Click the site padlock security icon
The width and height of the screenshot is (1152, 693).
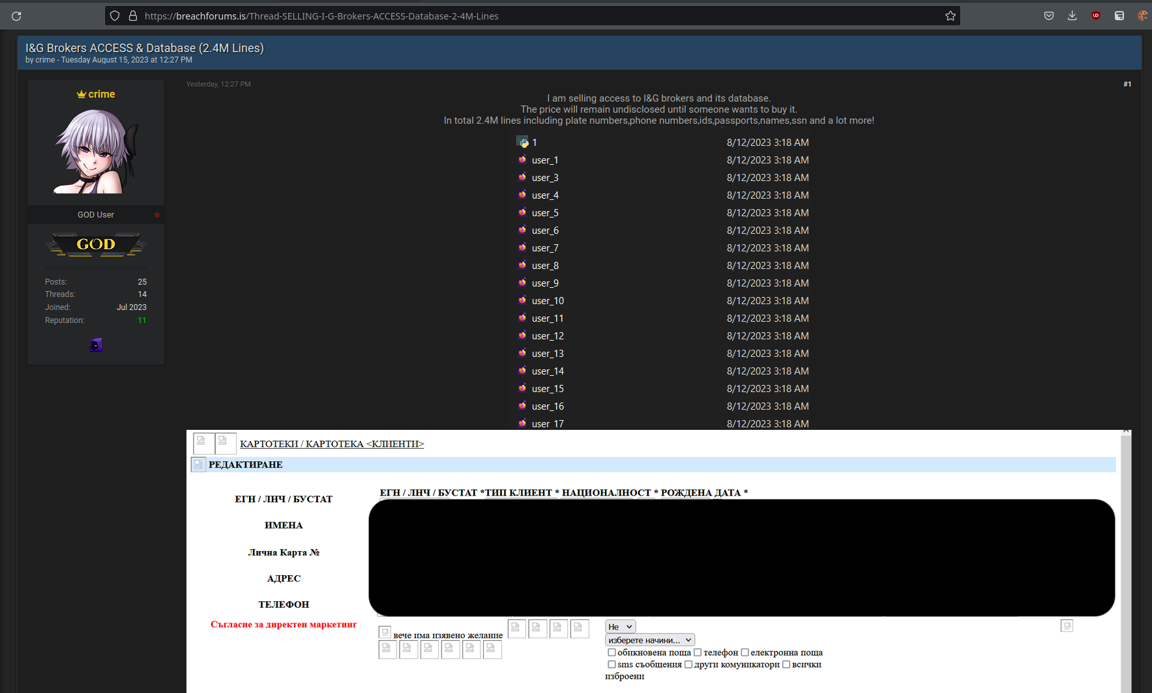(x=132, y=16)
